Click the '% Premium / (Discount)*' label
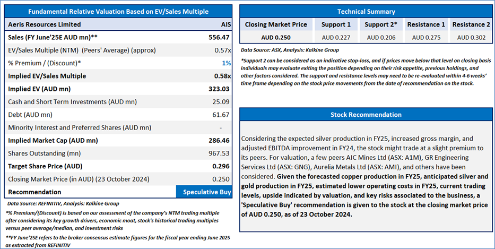The image size is (495, 249). pyautogui.click(x=45, y=63)
